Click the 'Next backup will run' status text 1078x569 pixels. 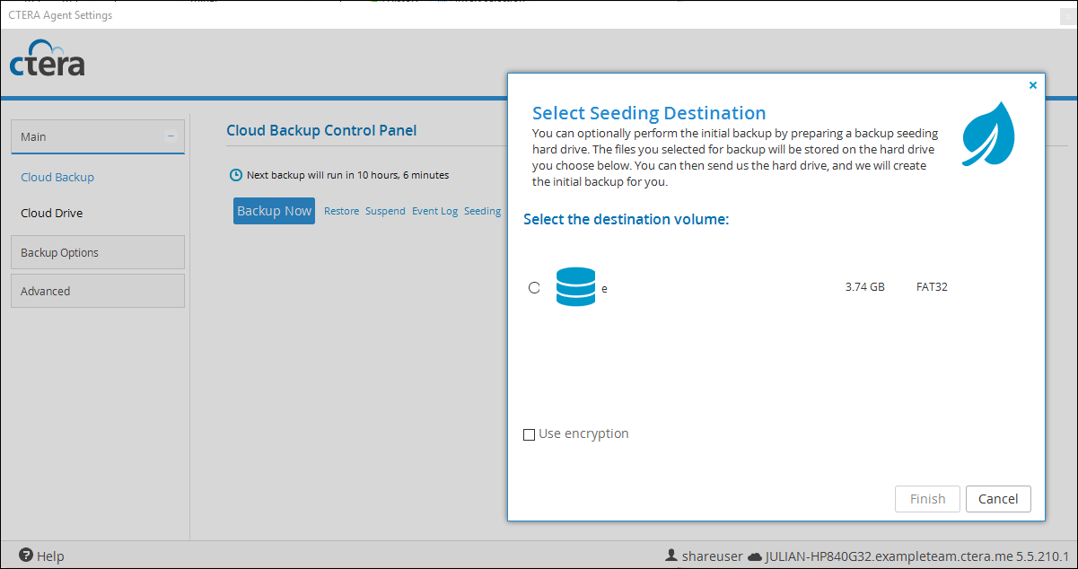(347, 175)
